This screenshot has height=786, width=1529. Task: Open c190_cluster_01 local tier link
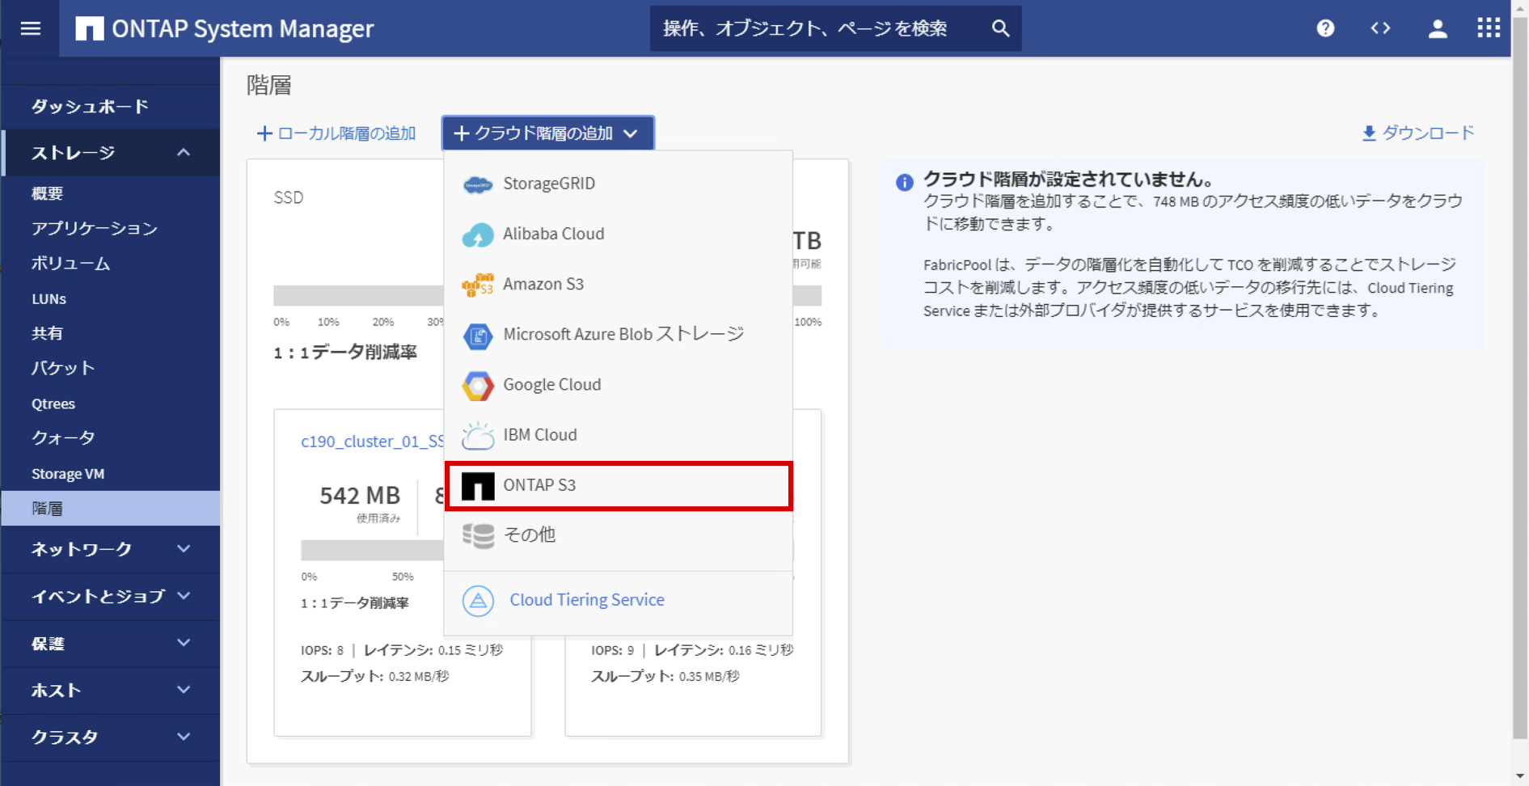372,441
